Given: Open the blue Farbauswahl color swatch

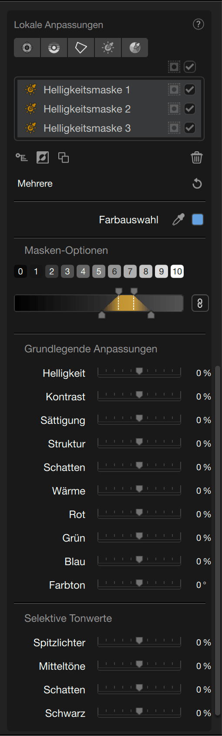Looking at the screenshot, I should [x=198, y=220].
